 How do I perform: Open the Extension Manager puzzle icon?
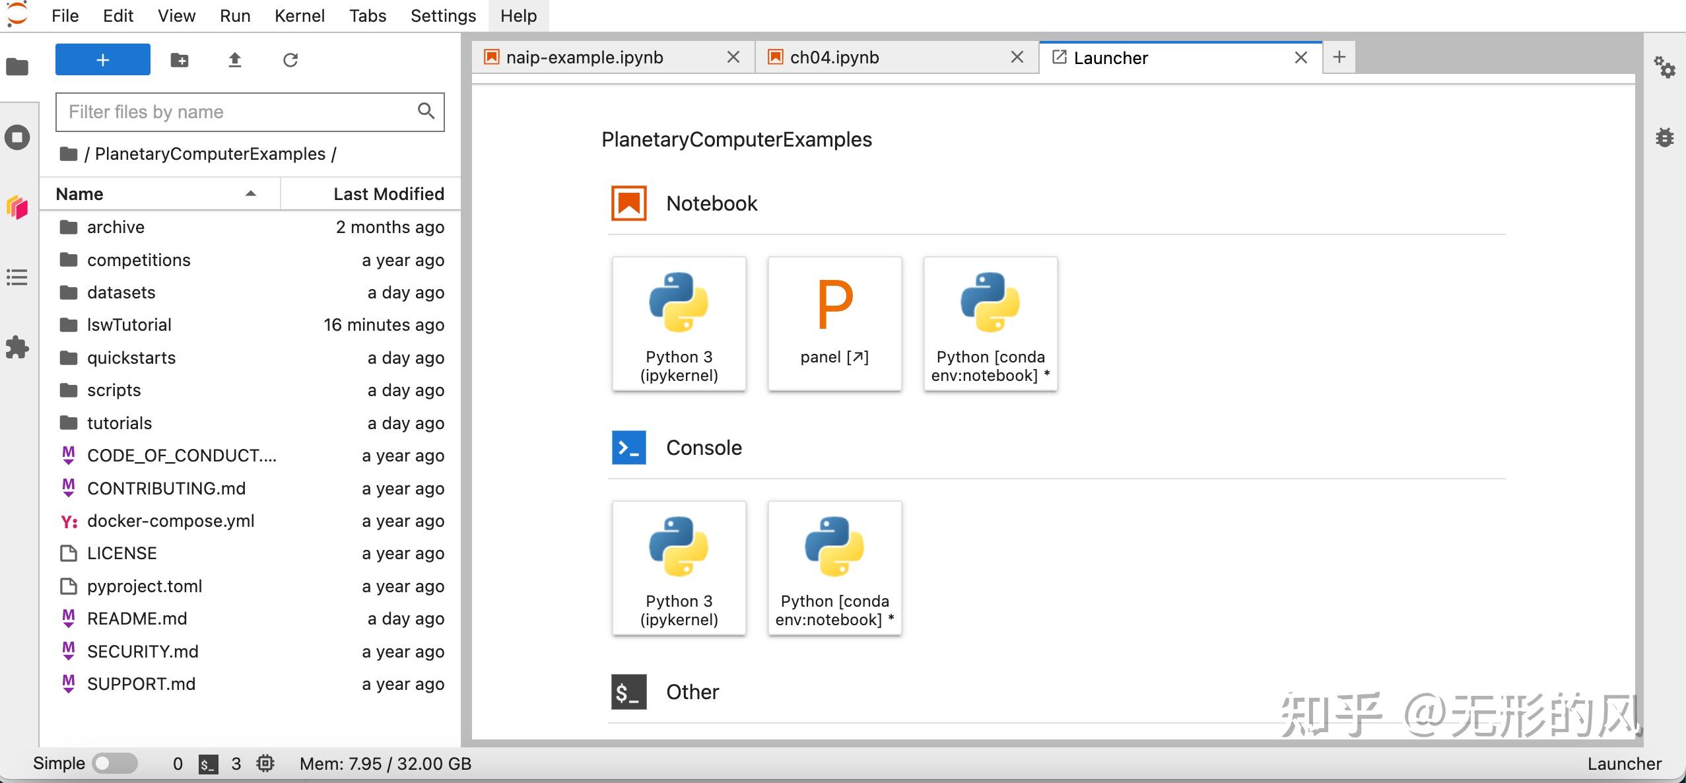click(17, 347)
